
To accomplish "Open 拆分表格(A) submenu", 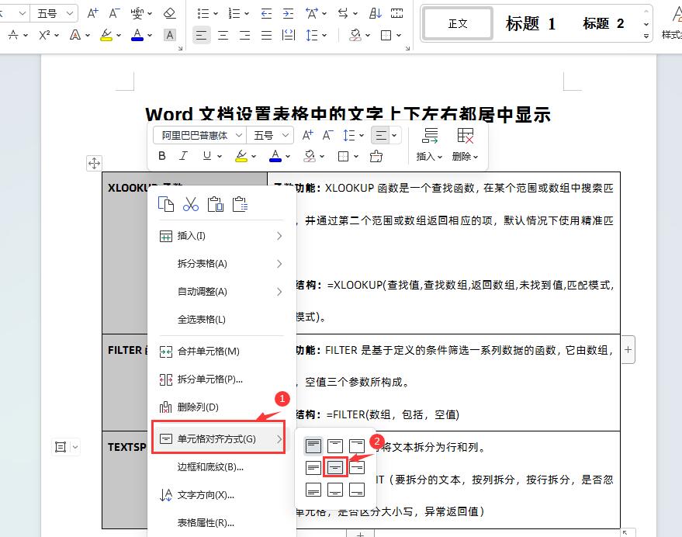I will [x=221, y=264].
